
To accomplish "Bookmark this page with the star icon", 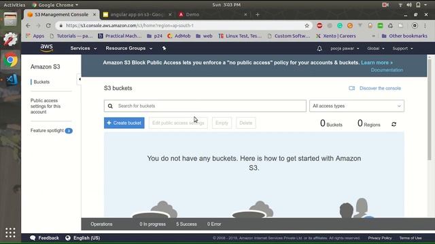I will point(307,26).
